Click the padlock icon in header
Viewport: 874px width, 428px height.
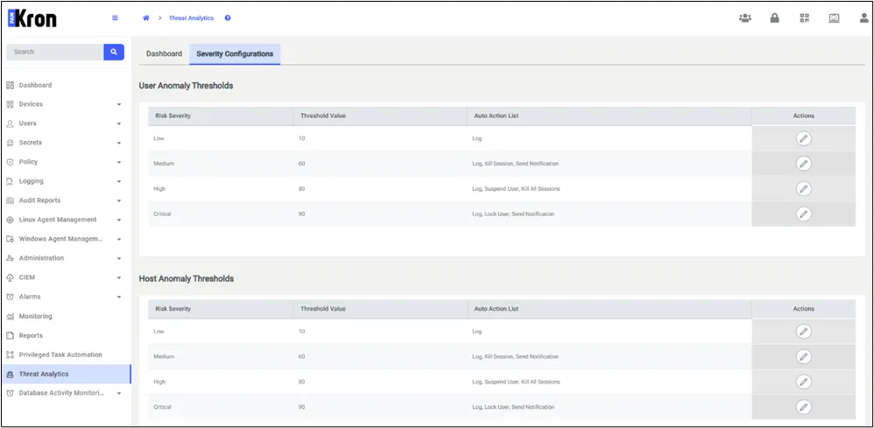point(774,18)
